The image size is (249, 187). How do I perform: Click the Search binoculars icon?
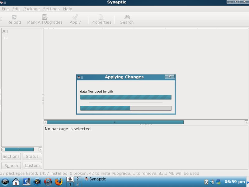(x=127, y=17)
